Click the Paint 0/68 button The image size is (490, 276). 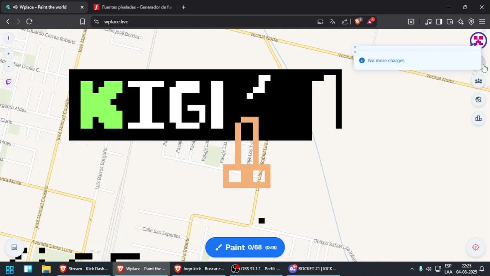pos(245,247)
